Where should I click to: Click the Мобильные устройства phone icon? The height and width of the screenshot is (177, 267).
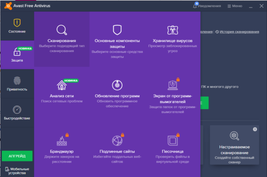click(x=7, y=169)
